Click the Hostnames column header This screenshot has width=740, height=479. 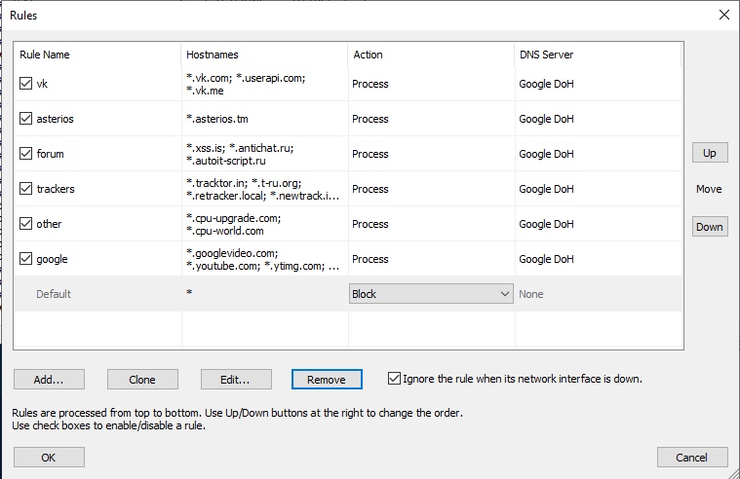[x=263, y=55]
